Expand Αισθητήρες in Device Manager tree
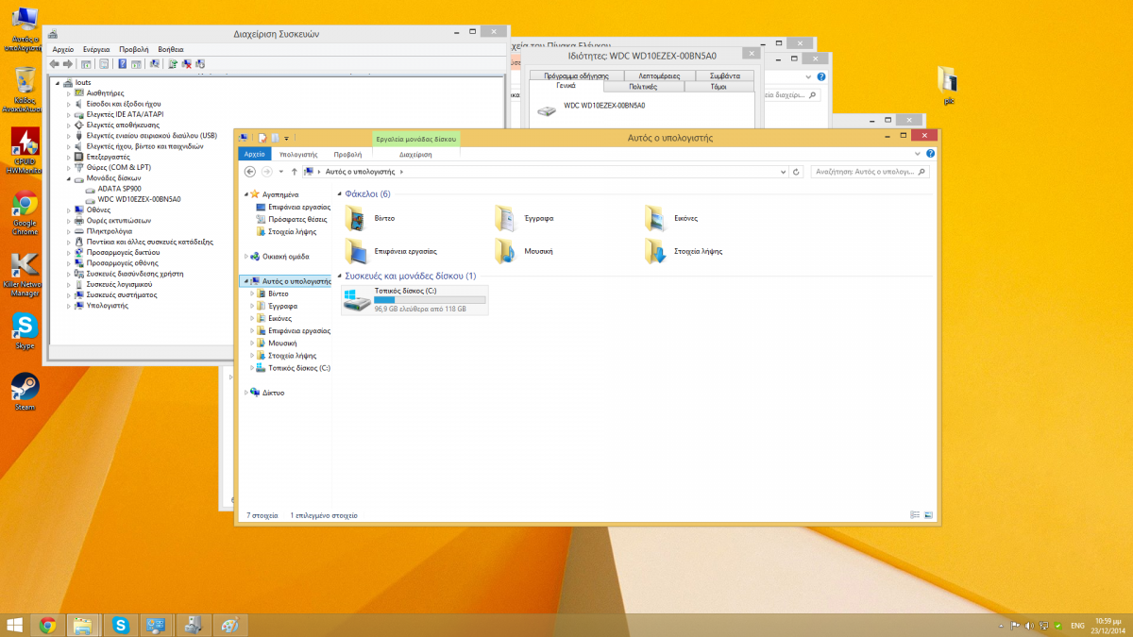This screenshot has width=1133, height=637. [69, 93]
